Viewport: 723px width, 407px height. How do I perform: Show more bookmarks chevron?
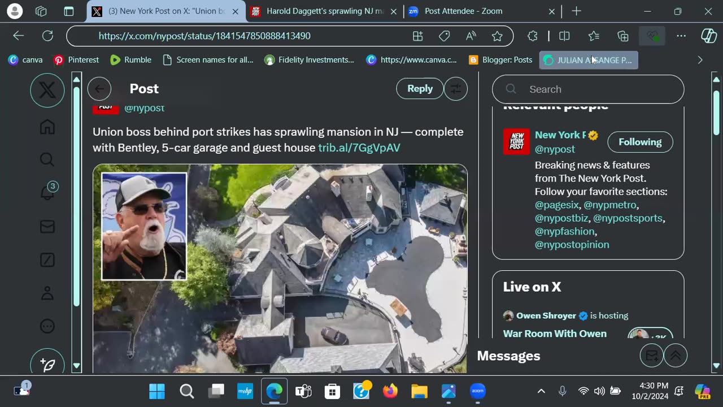pyautogui.click(x=700, y=60)
